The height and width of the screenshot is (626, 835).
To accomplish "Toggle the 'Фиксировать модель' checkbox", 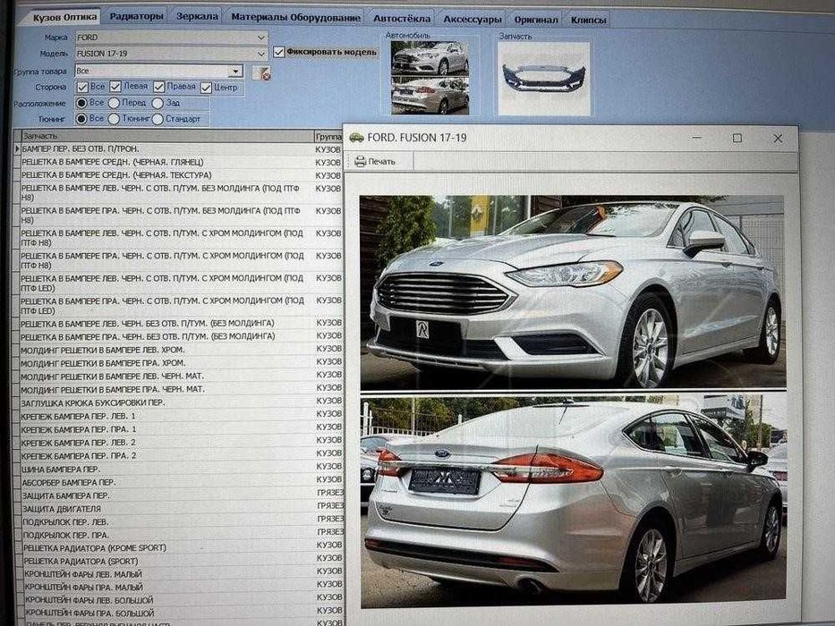I will [x=279, y=52].
